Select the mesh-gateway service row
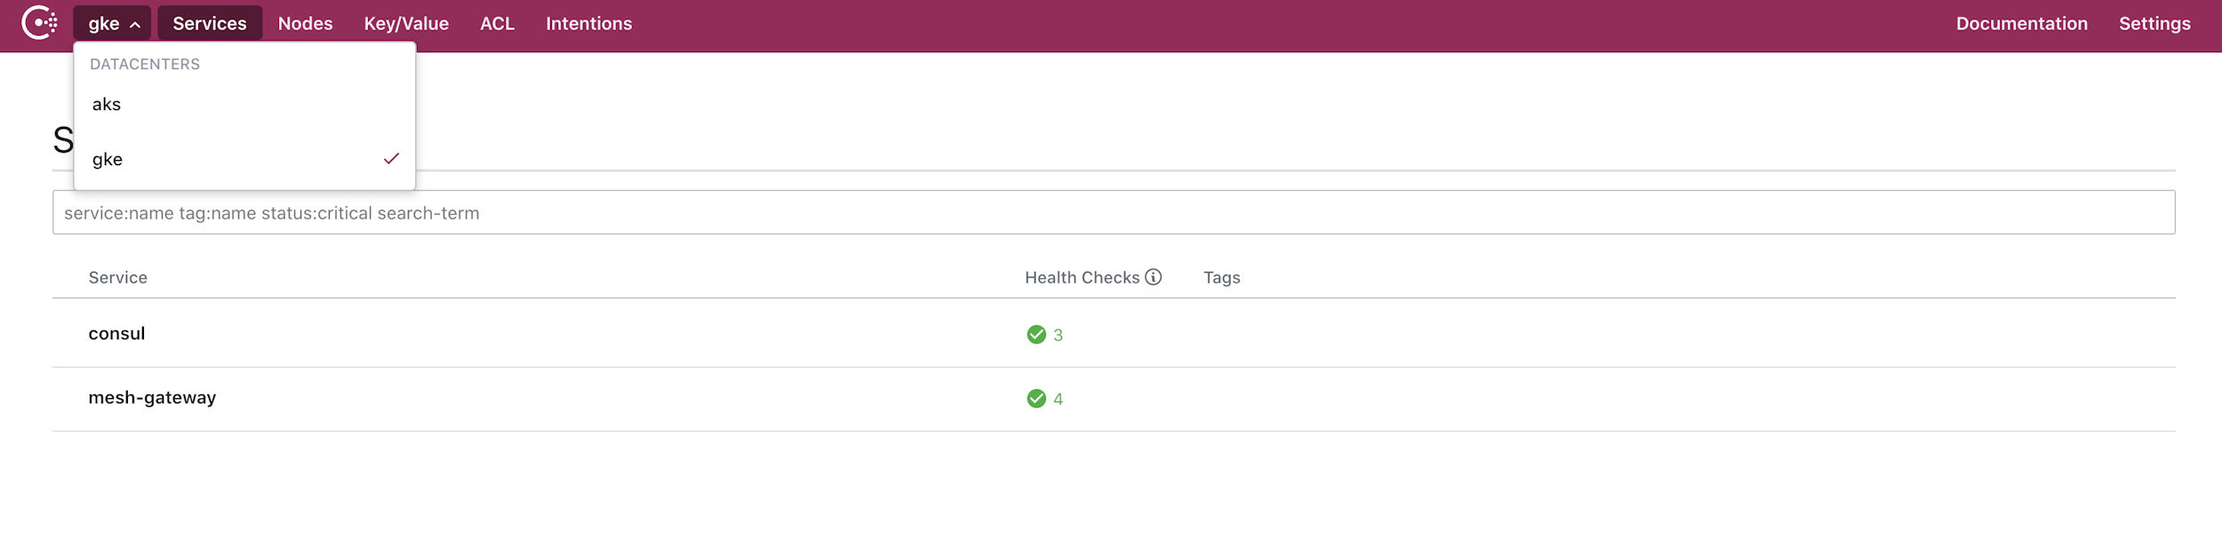 [153, 398]
